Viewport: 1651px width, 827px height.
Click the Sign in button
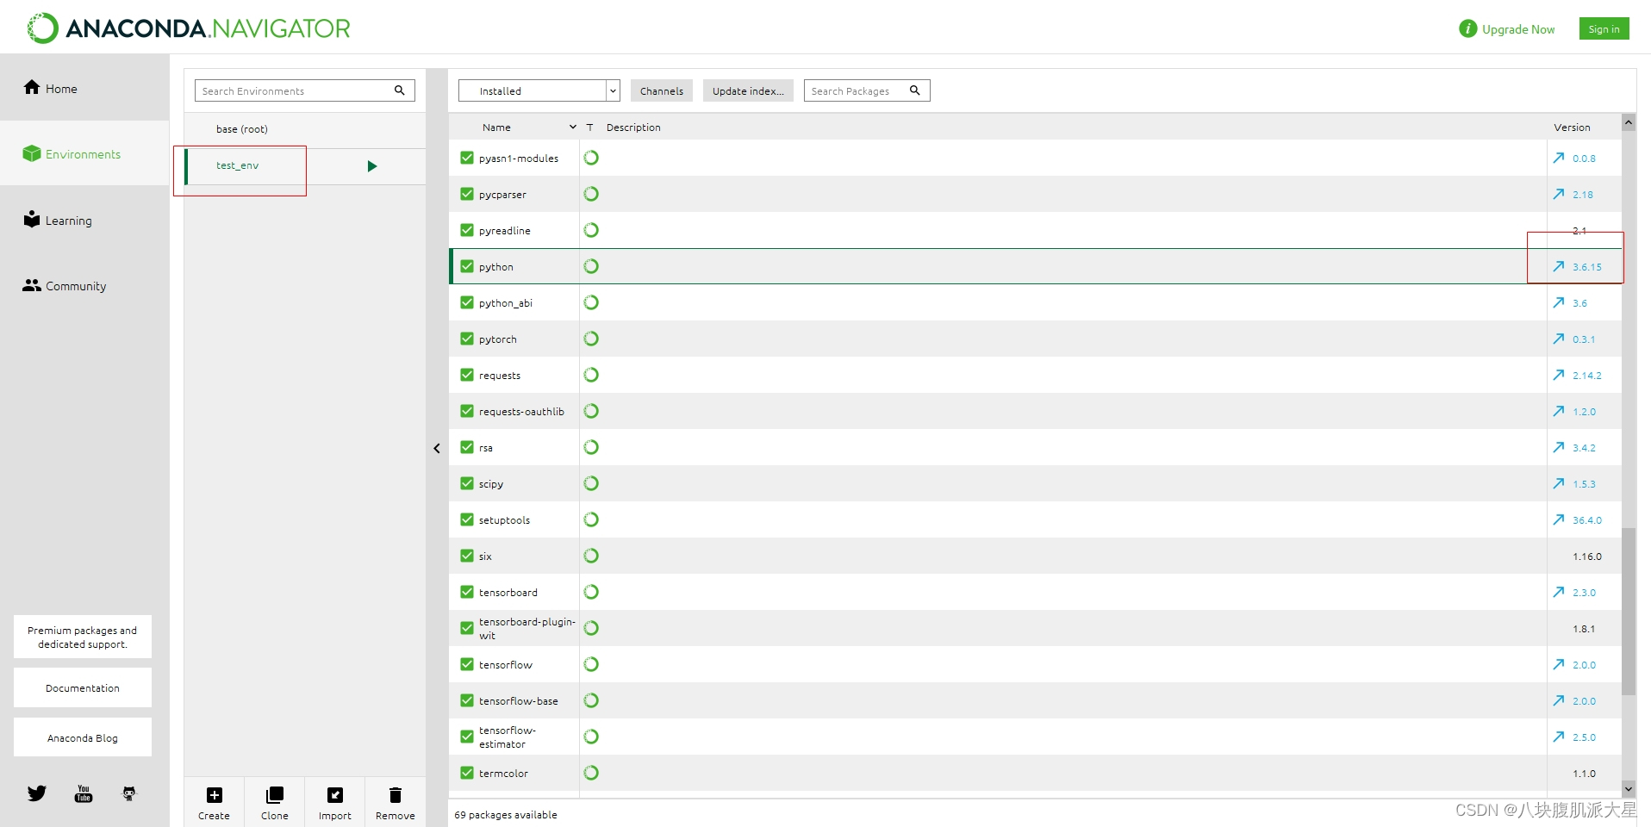(1604, 28)
